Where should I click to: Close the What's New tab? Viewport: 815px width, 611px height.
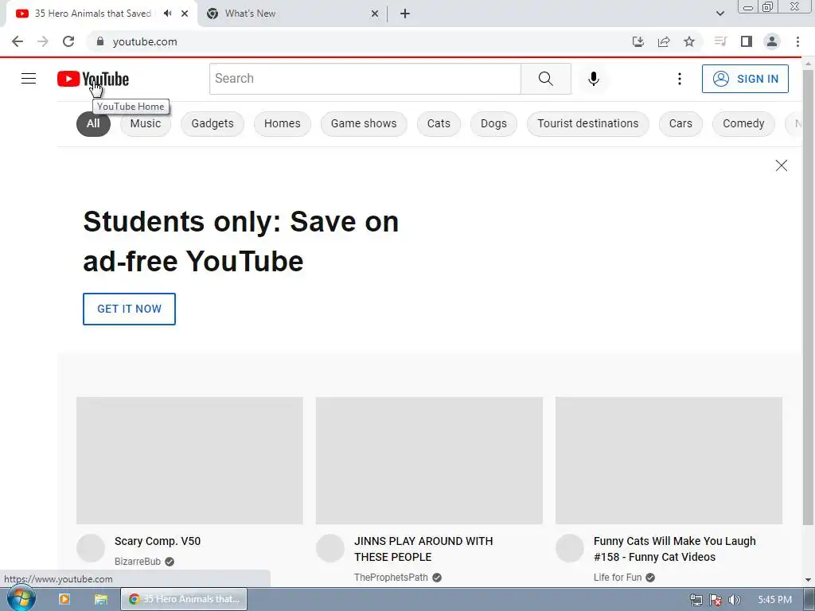point(375,14)
